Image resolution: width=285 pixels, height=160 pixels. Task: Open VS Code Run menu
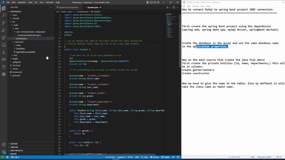coord(41,2)
